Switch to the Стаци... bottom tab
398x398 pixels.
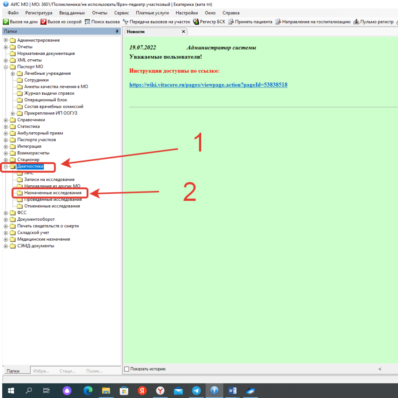point(67,371)
